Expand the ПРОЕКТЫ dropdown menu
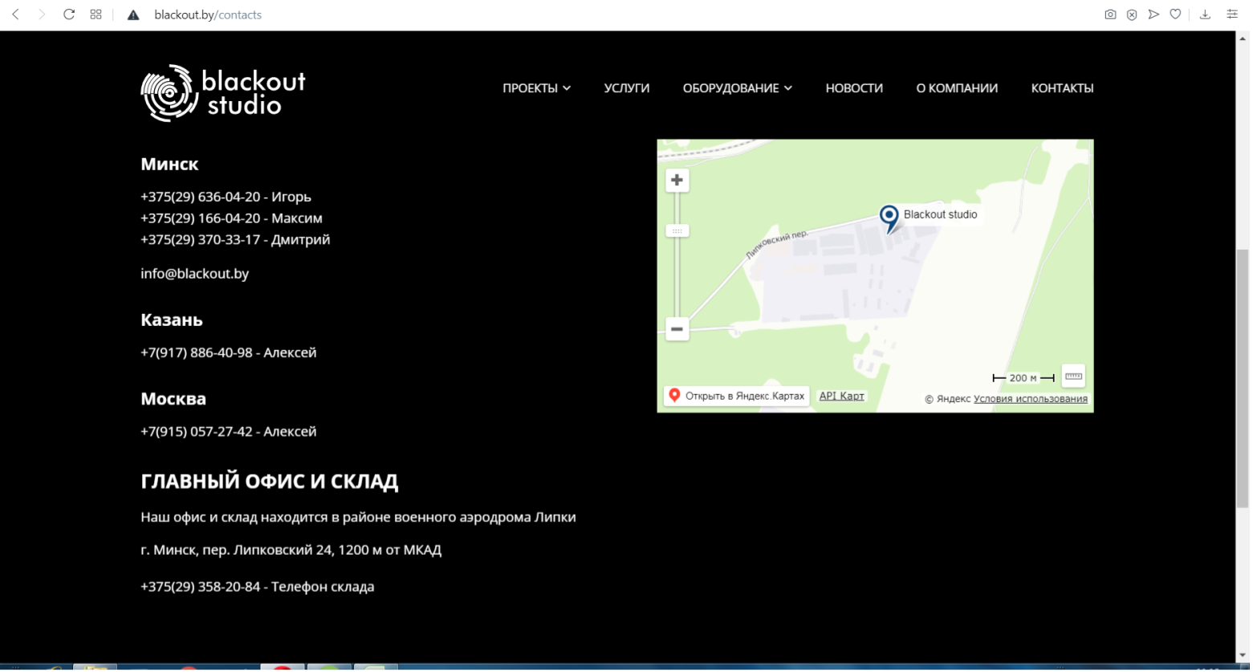This screenshot has height=672, width=1253. tap(536, 88)
